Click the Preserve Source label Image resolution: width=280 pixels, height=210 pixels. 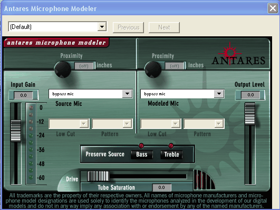105,154
